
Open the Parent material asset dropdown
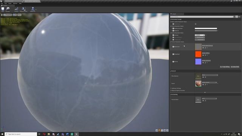(x=209, y=82)
